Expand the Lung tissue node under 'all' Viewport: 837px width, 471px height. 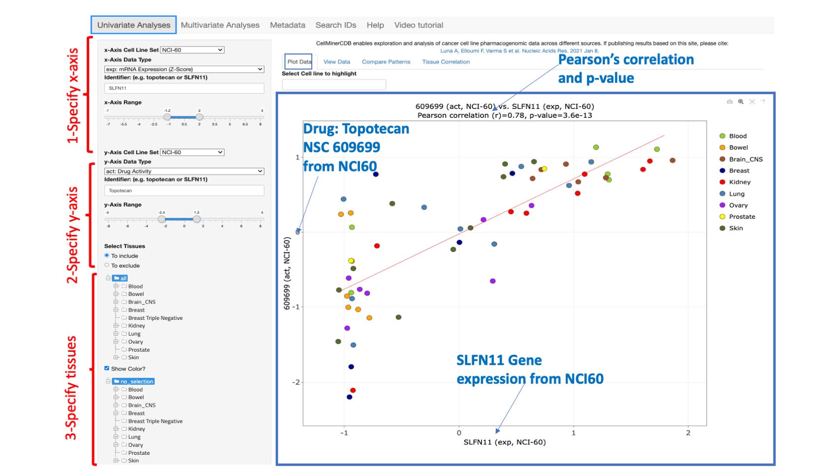click(116, 334)
